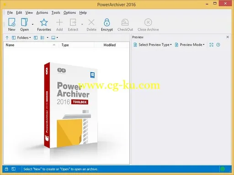Image resolution: width=234 pixels, height=175 pixels.
Task: Click the list view style icon
Action: [x=43, y=37]
